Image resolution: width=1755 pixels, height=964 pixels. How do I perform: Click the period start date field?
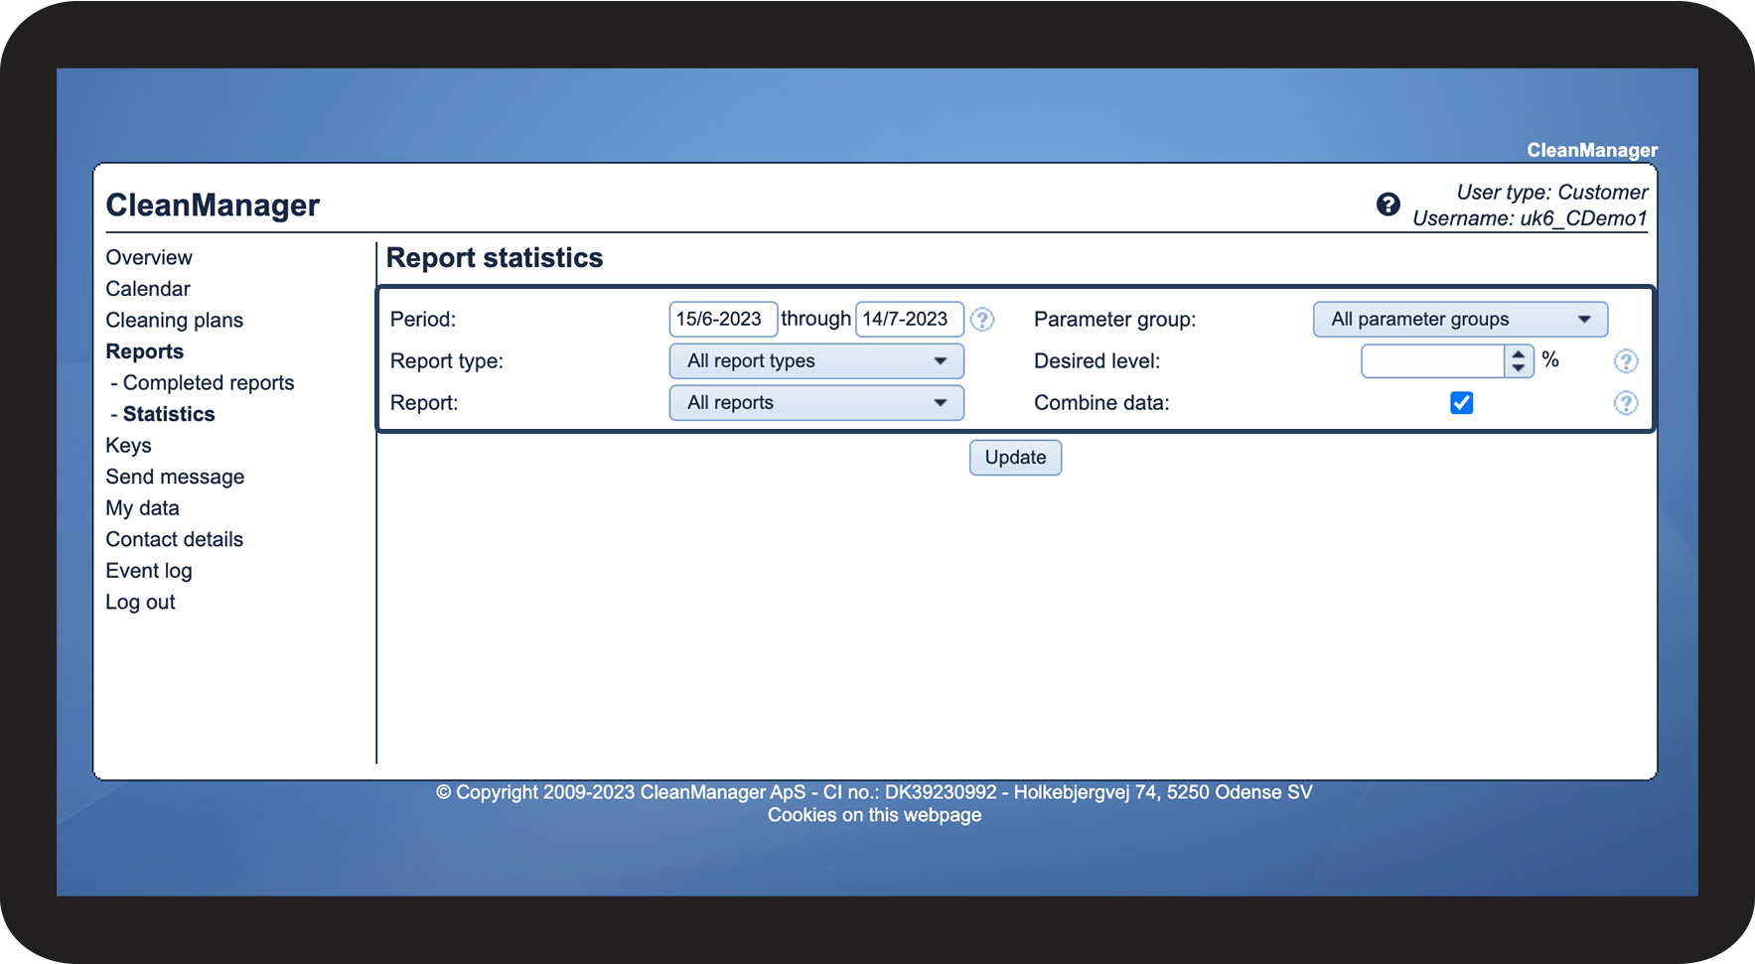coord(722,320)
